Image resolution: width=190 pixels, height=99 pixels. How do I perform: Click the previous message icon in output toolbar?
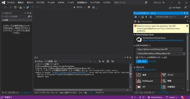click(99, 61)
